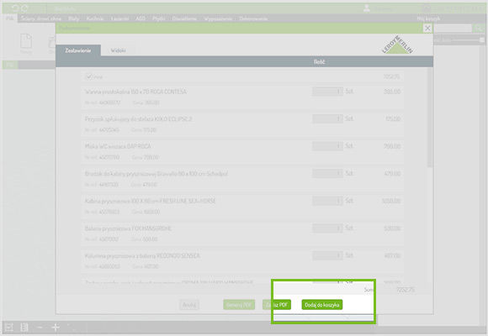Screen dimensions: 488x336
Task: Switch to the Widoki tab
Action: click(119, 50)
